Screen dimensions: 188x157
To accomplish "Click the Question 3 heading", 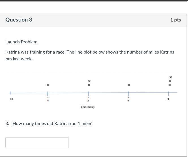I will tap(19, 20).
